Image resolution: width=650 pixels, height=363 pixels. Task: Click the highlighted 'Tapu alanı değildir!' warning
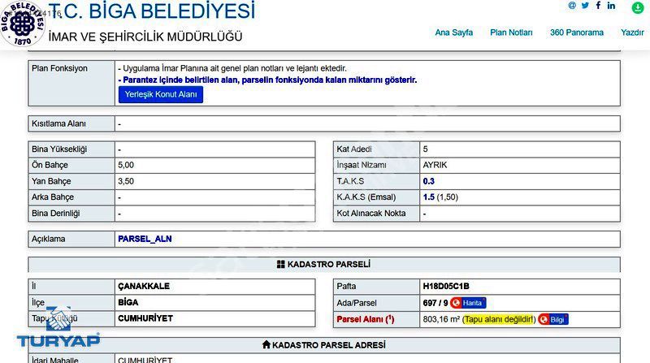click(x=499, y=320)
